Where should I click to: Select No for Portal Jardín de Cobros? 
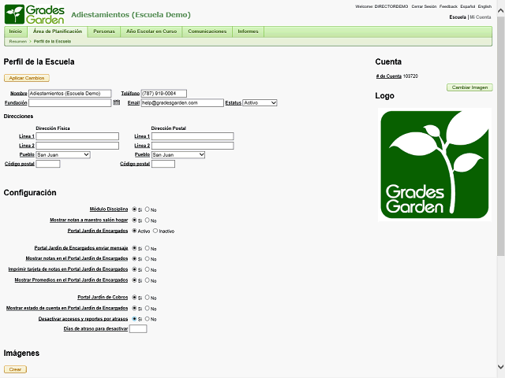click(148, 298)
